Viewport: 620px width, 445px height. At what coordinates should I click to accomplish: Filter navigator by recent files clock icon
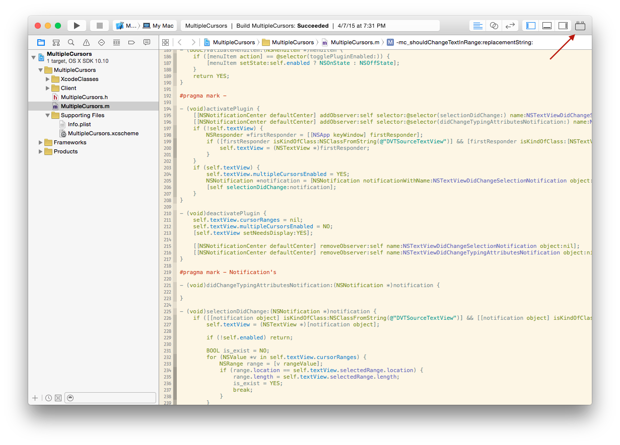[x=48, y=398]
